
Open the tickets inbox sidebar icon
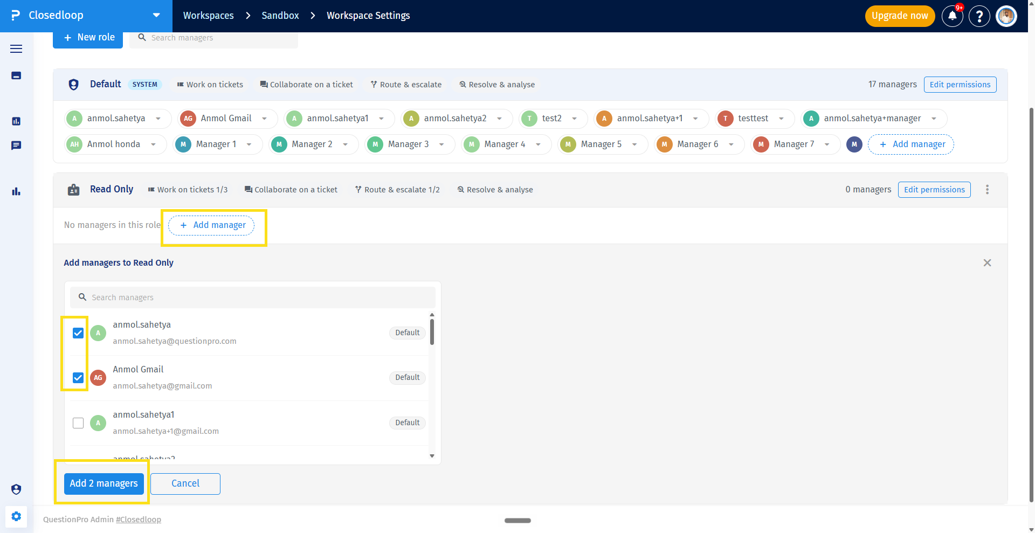(x=16, y=75)
